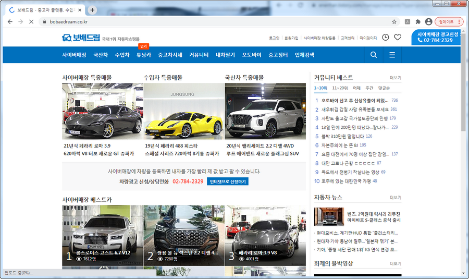Open 중고장터 menu item
Viewport: 469px width, 279px height.
(278, 55)
